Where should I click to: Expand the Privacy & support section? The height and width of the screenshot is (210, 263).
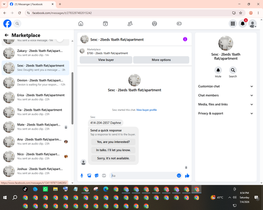[226, 113]
